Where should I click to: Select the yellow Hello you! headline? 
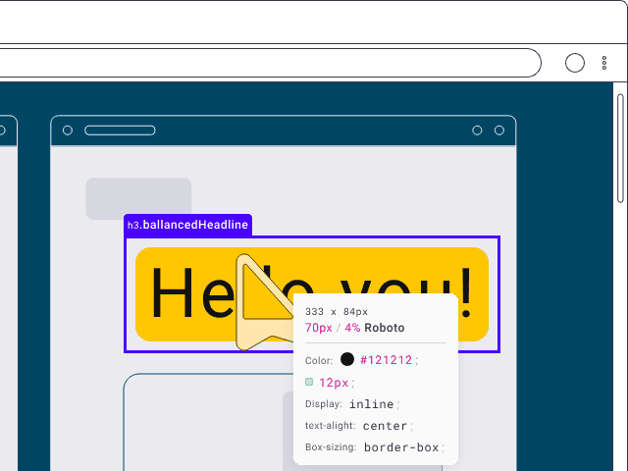(x=312, y=294)
